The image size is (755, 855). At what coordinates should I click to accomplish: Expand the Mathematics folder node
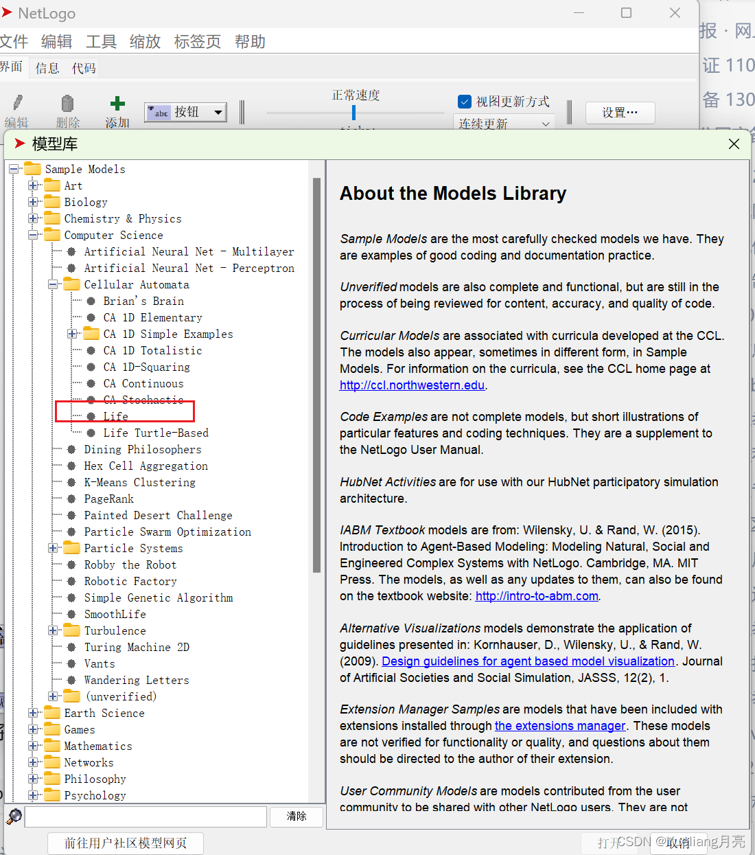coord(33,746)
